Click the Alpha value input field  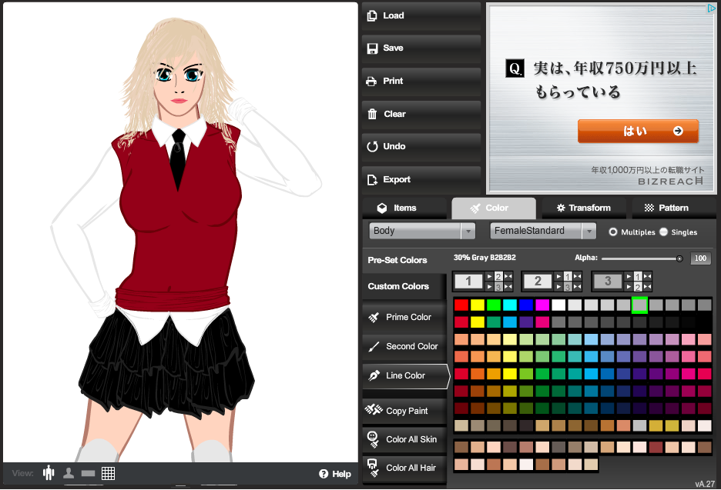pos(700,259)
